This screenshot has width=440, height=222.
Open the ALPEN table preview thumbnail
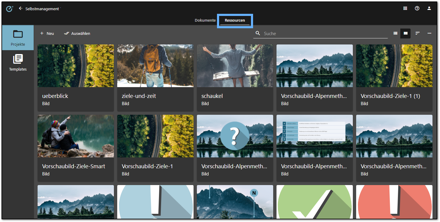[315, 136]
